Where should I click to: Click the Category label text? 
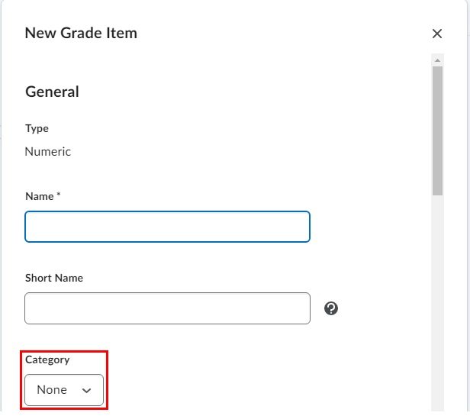[x=47, y=359]
